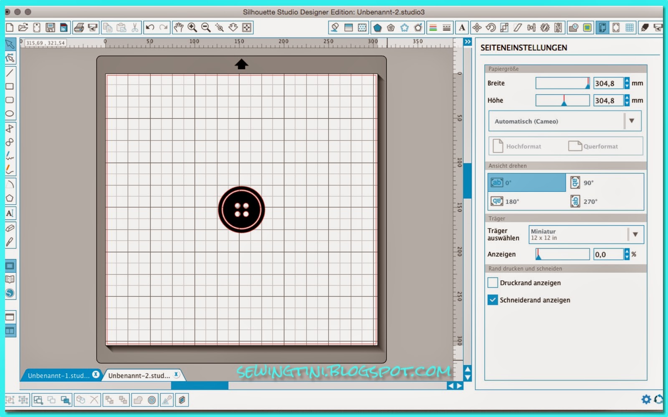Open the Silhouette online store icon

10,293
